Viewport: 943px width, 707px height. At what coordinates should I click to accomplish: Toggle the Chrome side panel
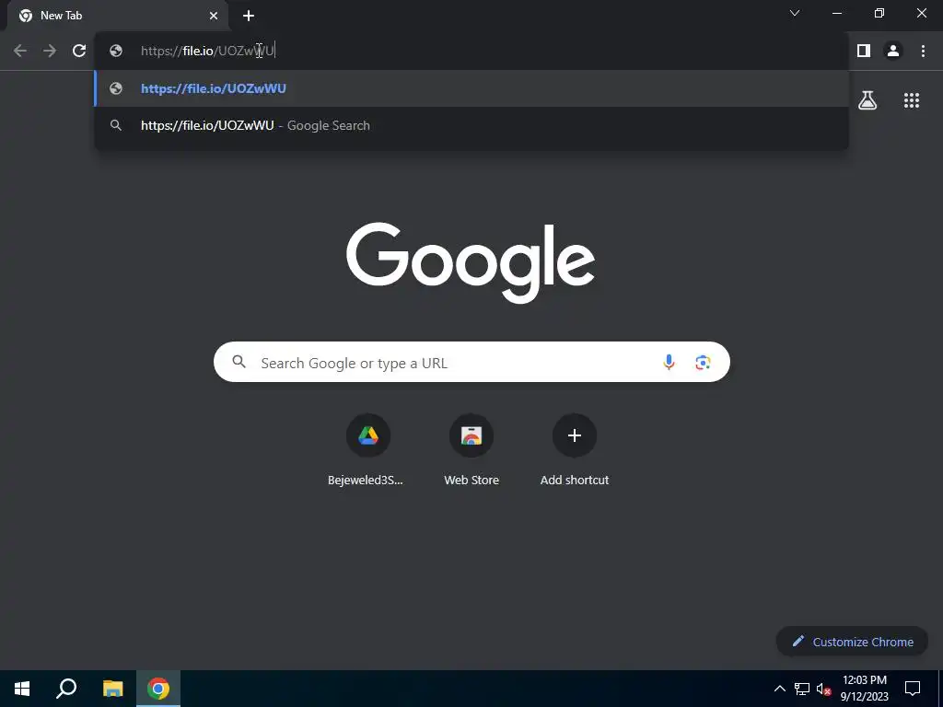pos(864,51)
